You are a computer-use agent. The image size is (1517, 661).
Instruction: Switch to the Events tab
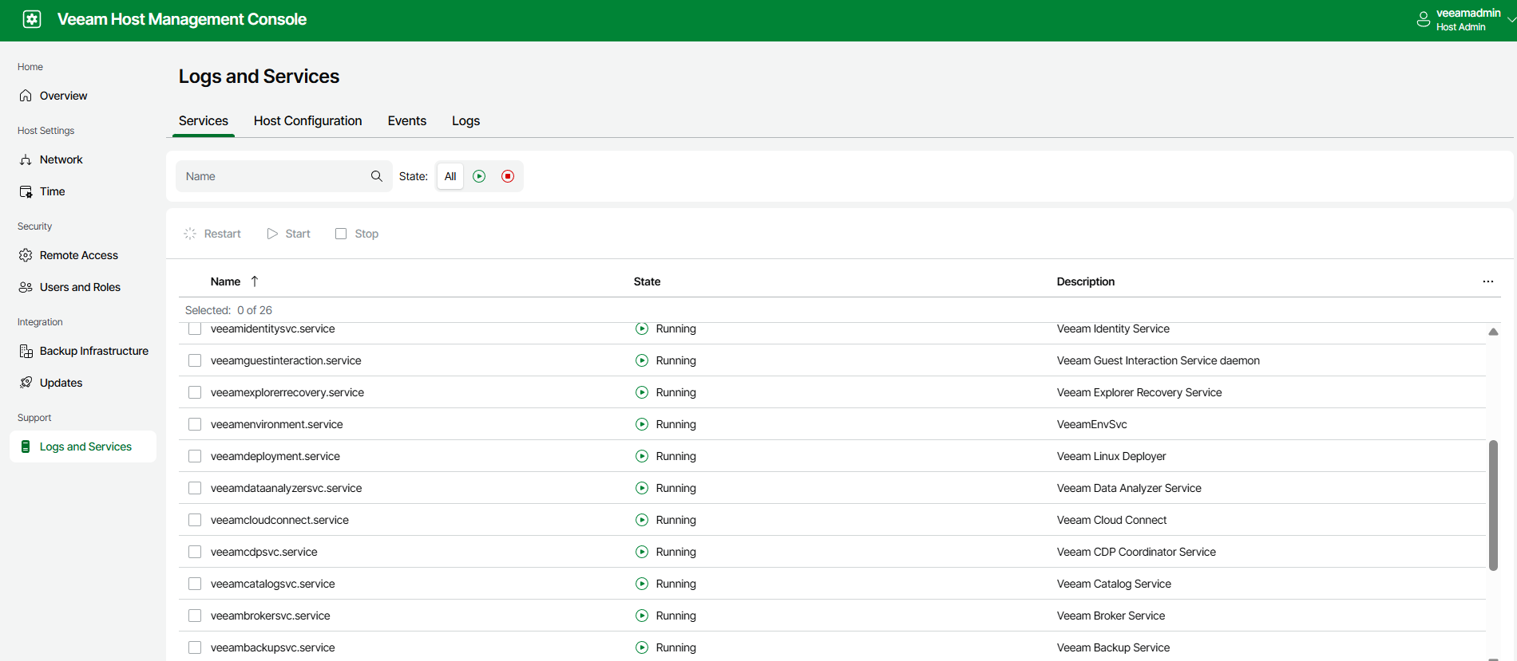click(x=406, y=121)
